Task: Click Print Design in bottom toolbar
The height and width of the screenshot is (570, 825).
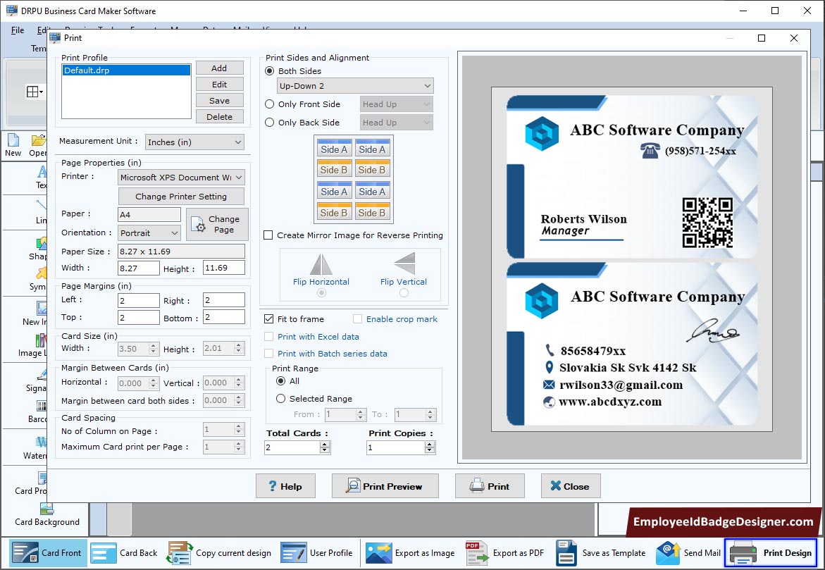Action: (x=771, y=552)
